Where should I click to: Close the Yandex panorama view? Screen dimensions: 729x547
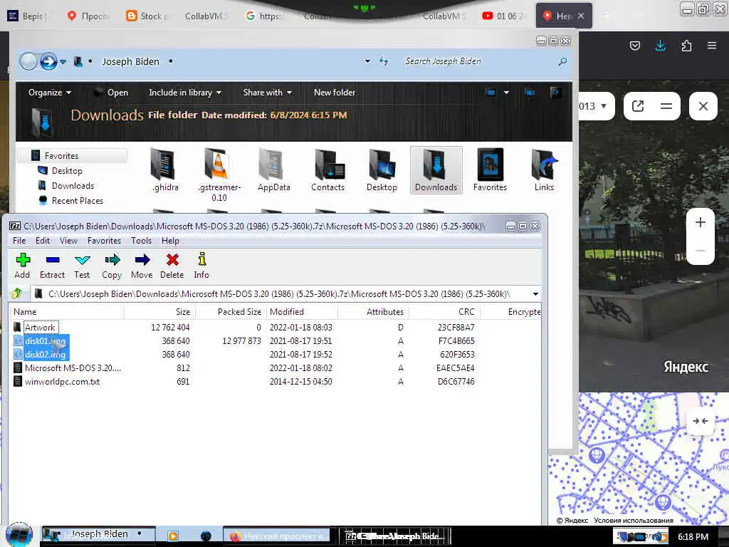703,106
